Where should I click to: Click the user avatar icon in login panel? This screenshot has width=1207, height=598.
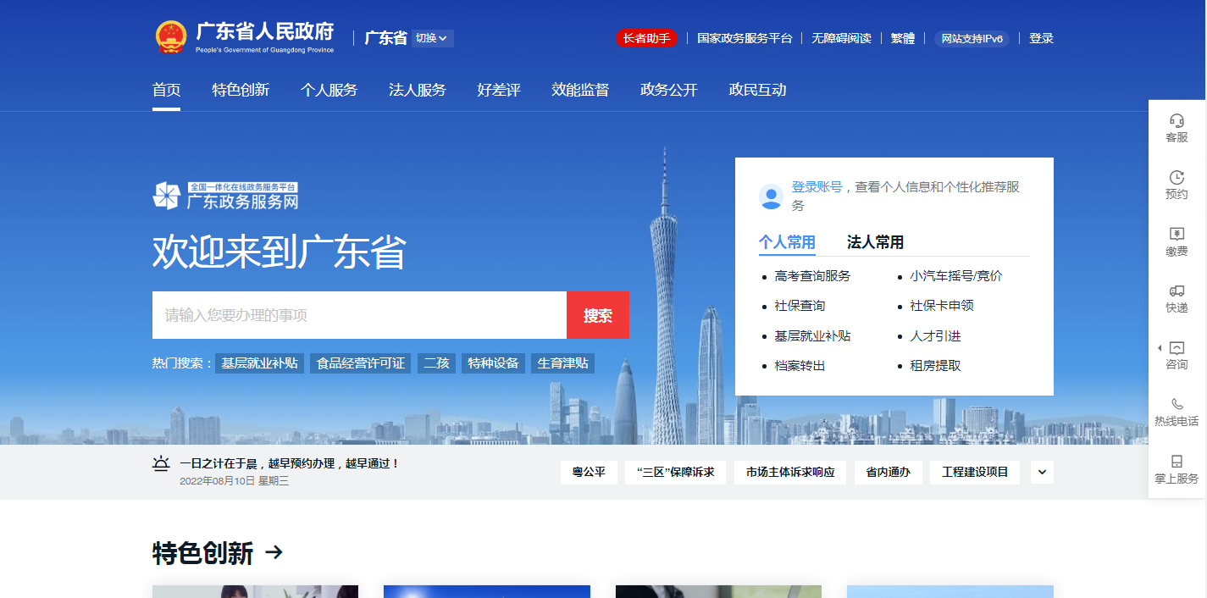771,197
